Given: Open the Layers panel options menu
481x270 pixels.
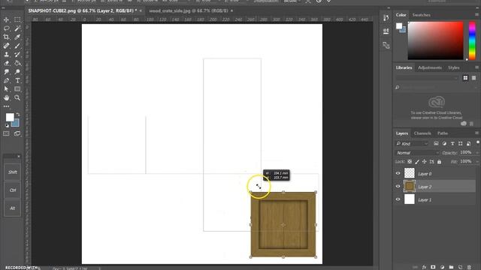Looking at the screenshot, I should [x=476, y=133].
